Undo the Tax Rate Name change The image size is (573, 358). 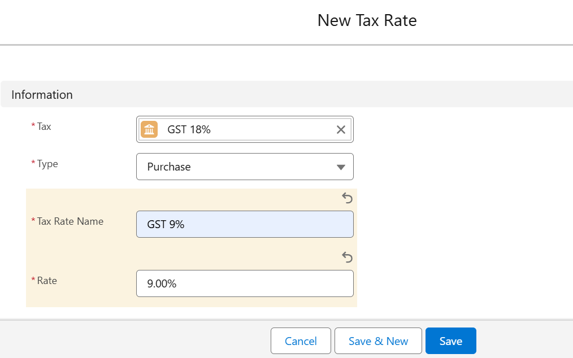[x=348, y=198]
